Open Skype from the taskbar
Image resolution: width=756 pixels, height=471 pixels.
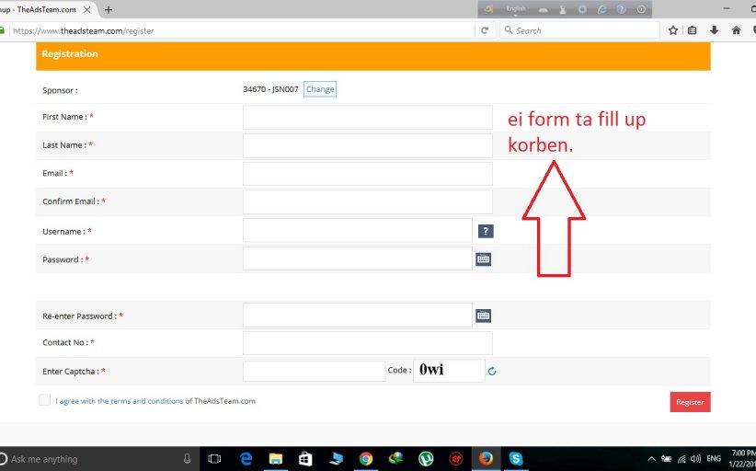(x=516, y=458)
